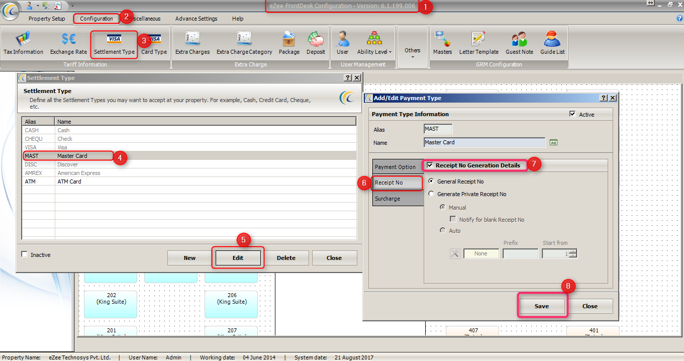684x361 pixels.
Task: Select the VISA row
Action: [x=189, y=147]
